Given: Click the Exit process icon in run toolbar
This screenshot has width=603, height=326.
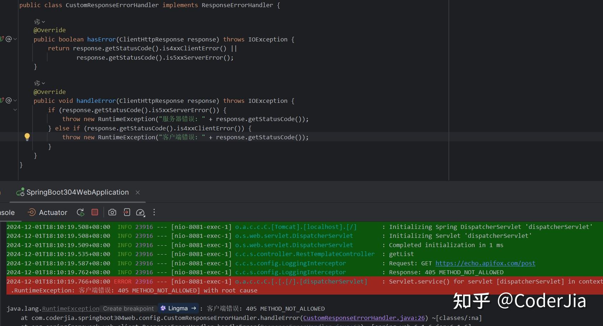Looking at the screenshot, I should (126, 212).
